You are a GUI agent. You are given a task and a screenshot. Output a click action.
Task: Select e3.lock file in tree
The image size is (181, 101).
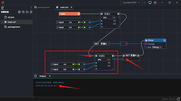tap(17, 17)
